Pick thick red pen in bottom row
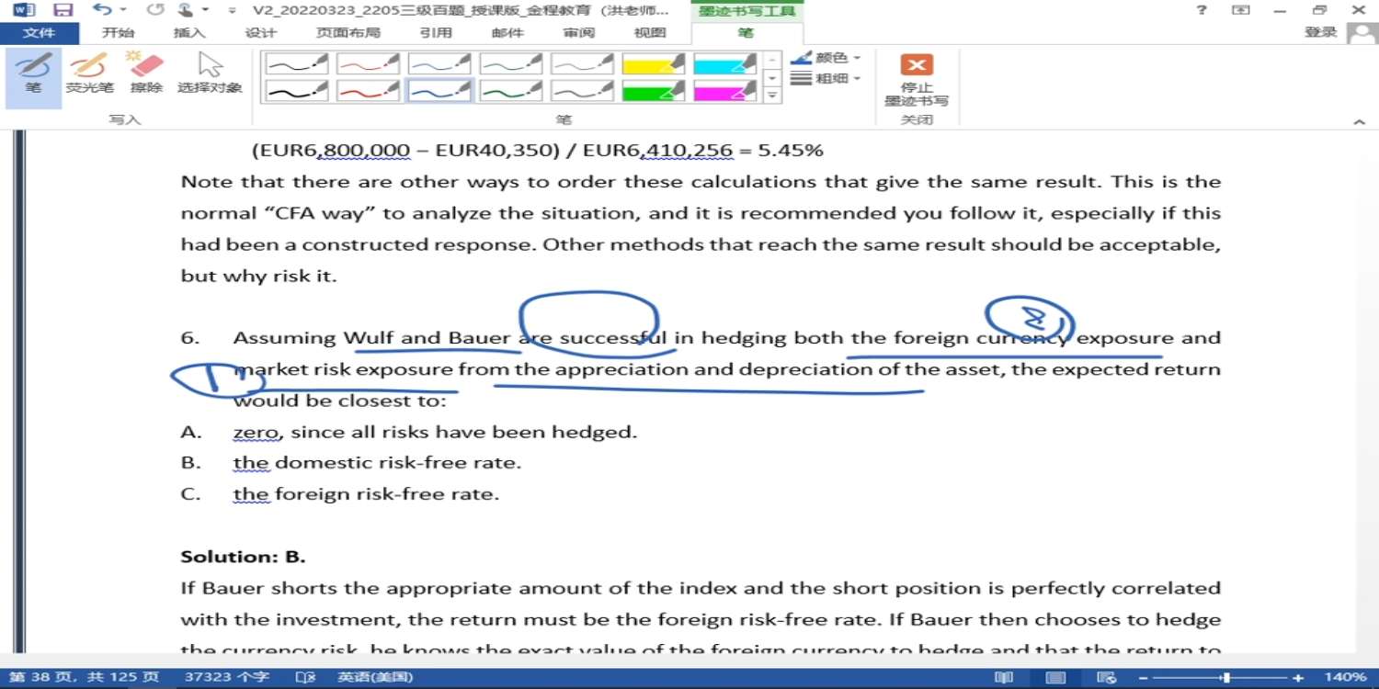Image resolution: width=1379 pixels, height=689 pixels. 368,91
